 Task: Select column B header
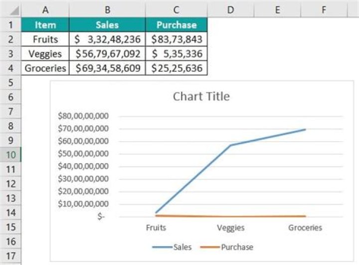(107, 10)
